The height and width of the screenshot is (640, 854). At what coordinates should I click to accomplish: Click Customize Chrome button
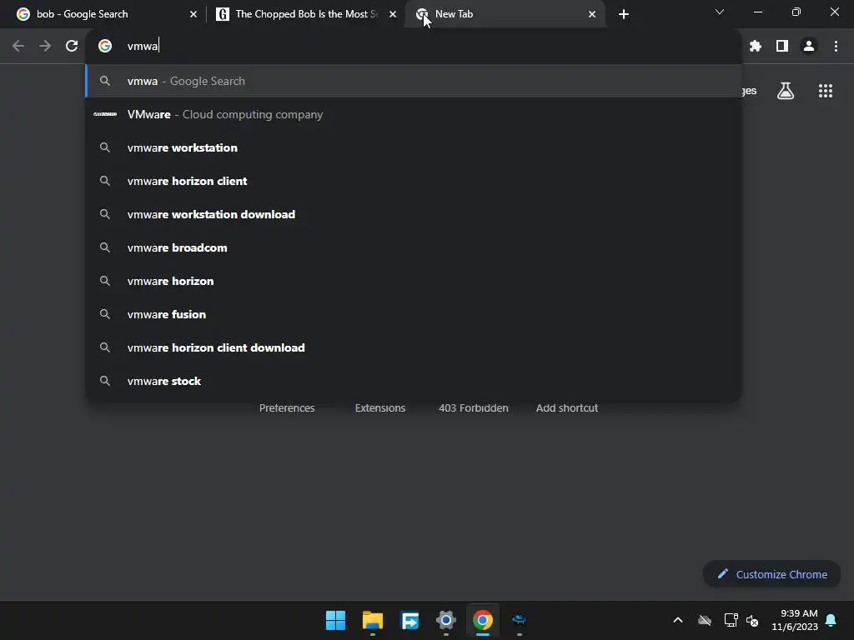[x=771, y=574]
